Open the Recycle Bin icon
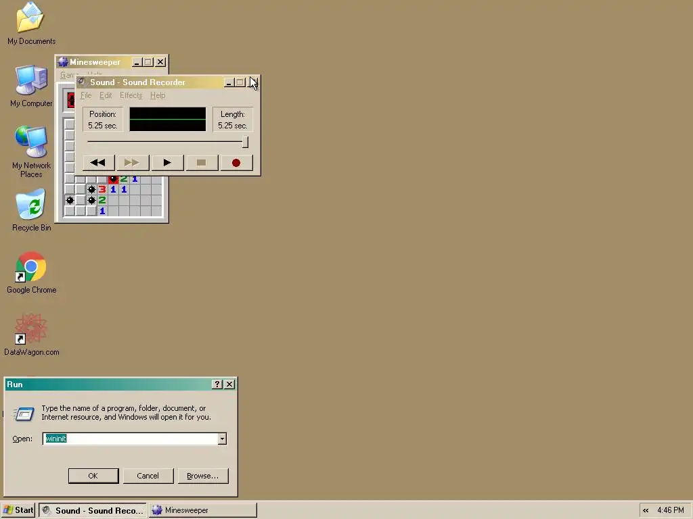The height and width of the screenshot is (519, 693). pyautogui.click(x=31, y=210)
